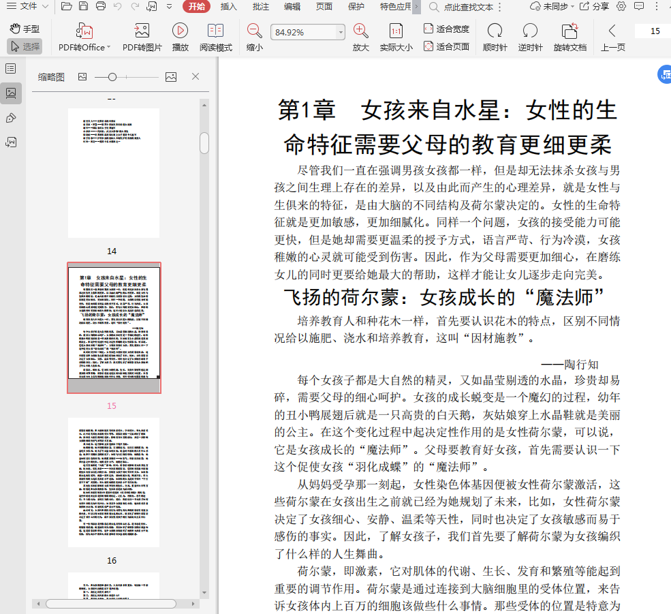
Task: Choose the 适合宽度 fit width option
Action: 446,29
